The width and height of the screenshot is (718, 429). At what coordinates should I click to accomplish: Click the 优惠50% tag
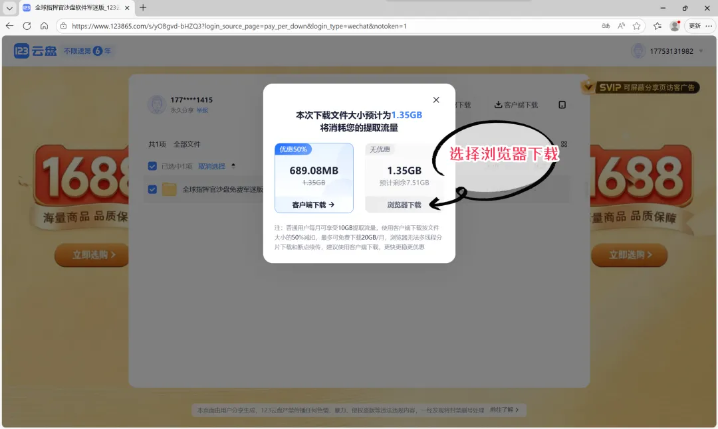[293, 149]
